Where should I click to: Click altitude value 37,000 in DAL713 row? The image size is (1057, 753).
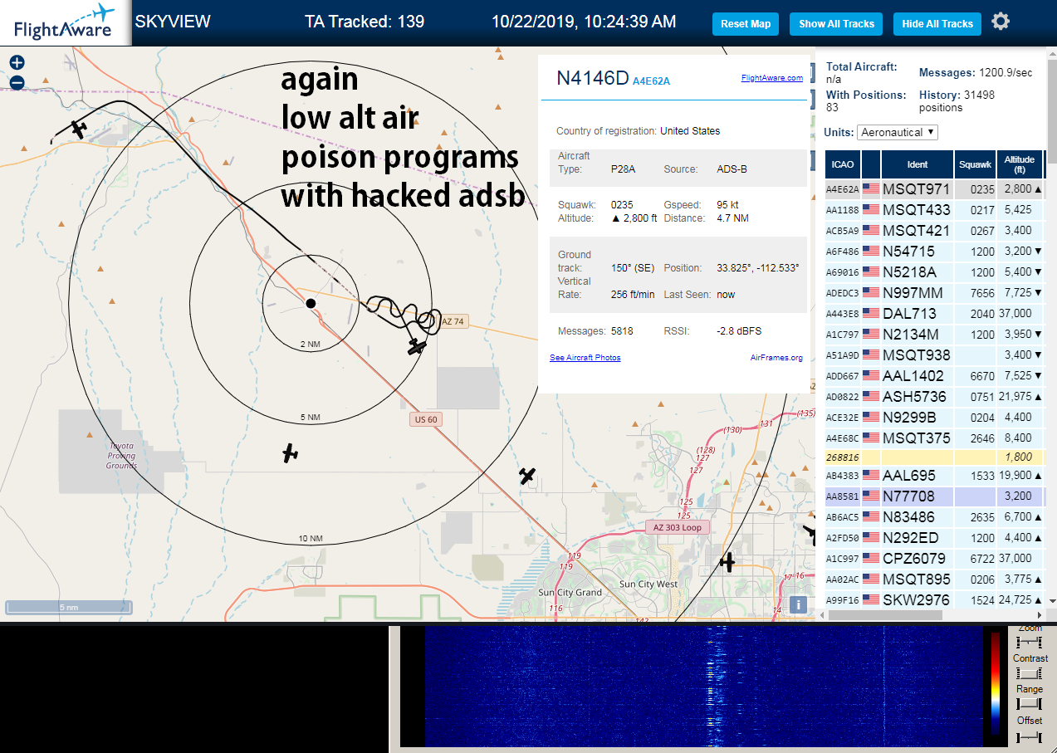[1016, 314]
